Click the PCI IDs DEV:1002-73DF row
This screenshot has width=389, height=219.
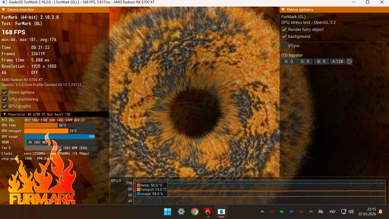[x=43, y=120]
